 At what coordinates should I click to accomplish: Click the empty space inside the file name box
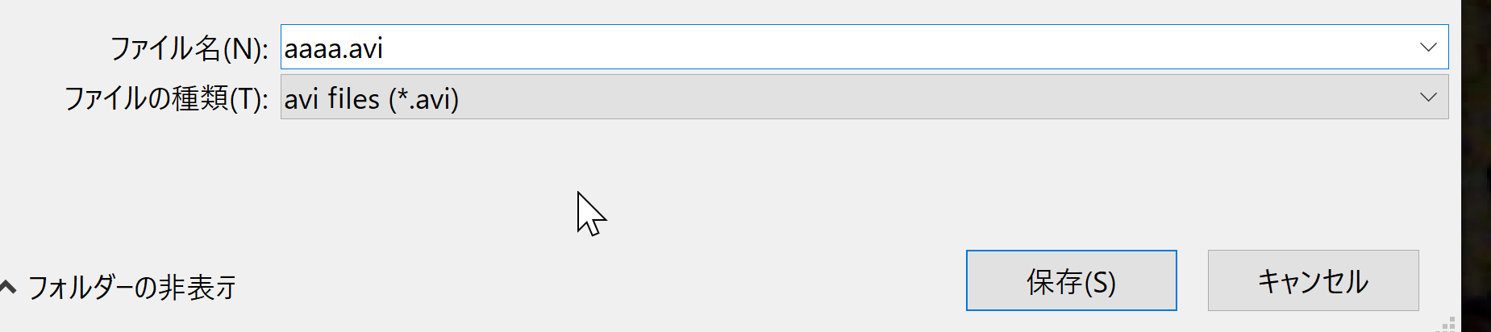pos(887,47)
